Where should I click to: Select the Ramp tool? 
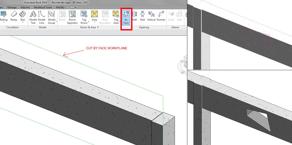tap(14, 16)
